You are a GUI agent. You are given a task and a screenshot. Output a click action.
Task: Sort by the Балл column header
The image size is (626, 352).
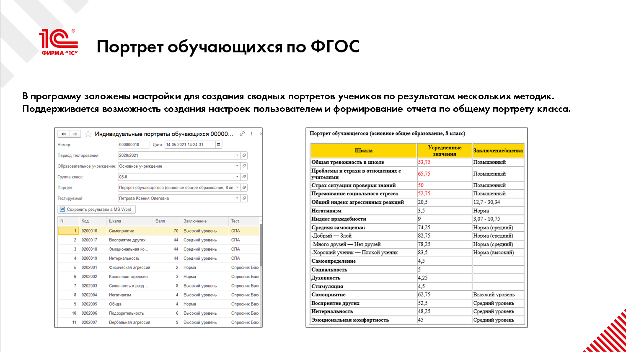click(166, 221)
